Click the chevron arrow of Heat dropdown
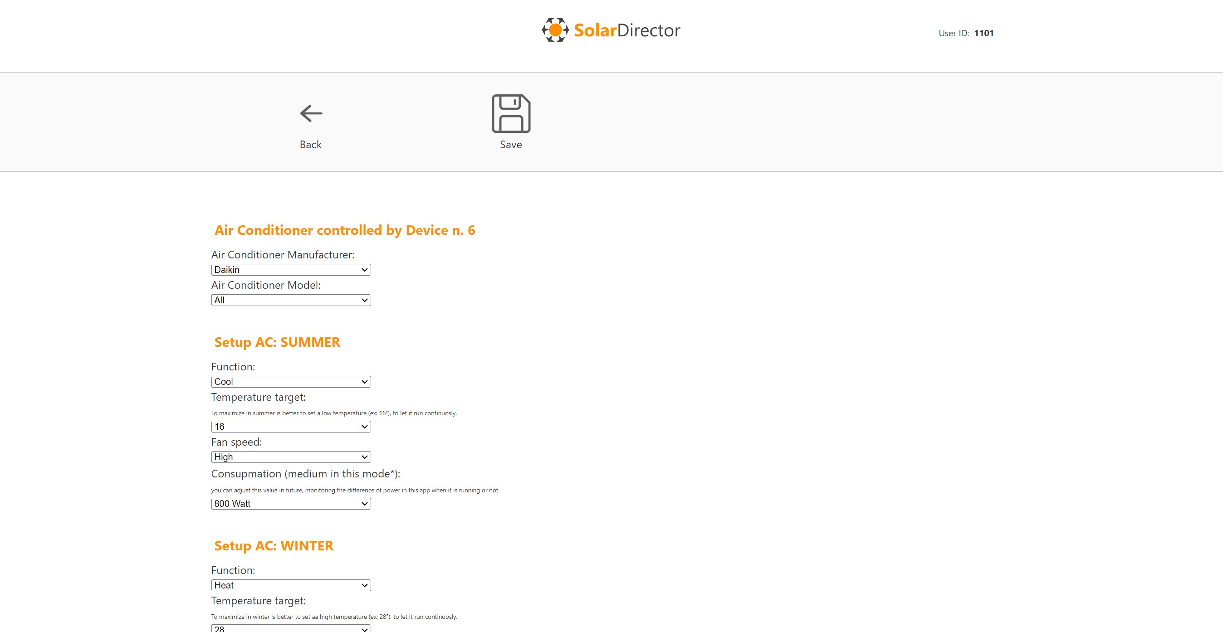The image size is (1223, 632). point(364,585)
